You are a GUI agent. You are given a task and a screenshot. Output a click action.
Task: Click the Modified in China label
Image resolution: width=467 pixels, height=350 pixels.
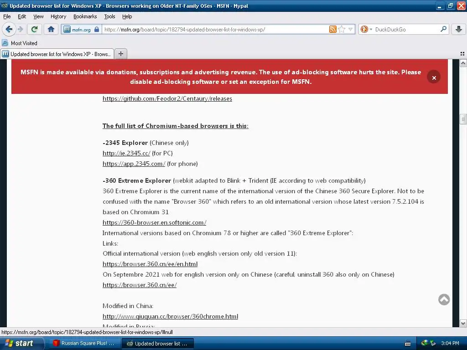click(128, 306)
